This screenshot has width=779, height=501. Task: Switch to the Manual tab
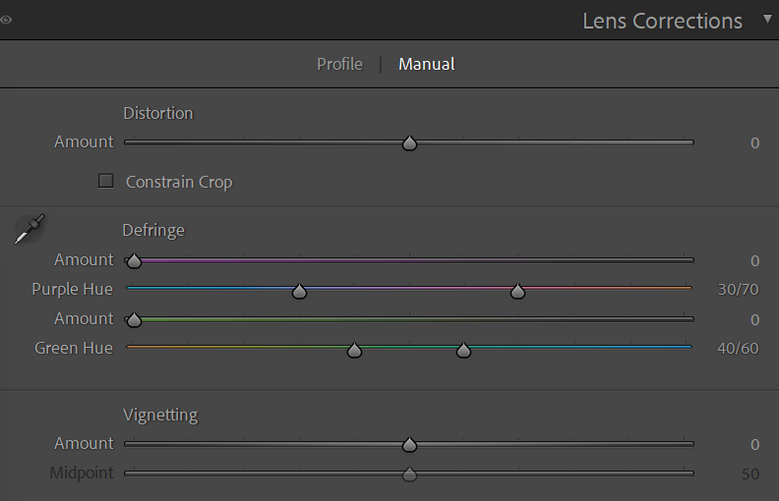(427, 64)
